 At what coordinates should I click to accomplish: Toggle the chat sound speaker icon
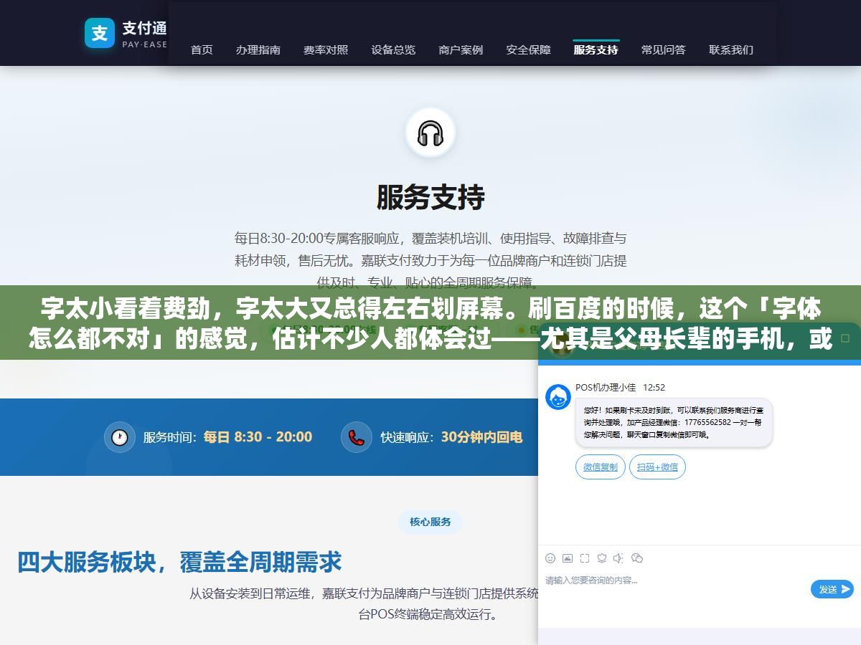tap(618, 558)
